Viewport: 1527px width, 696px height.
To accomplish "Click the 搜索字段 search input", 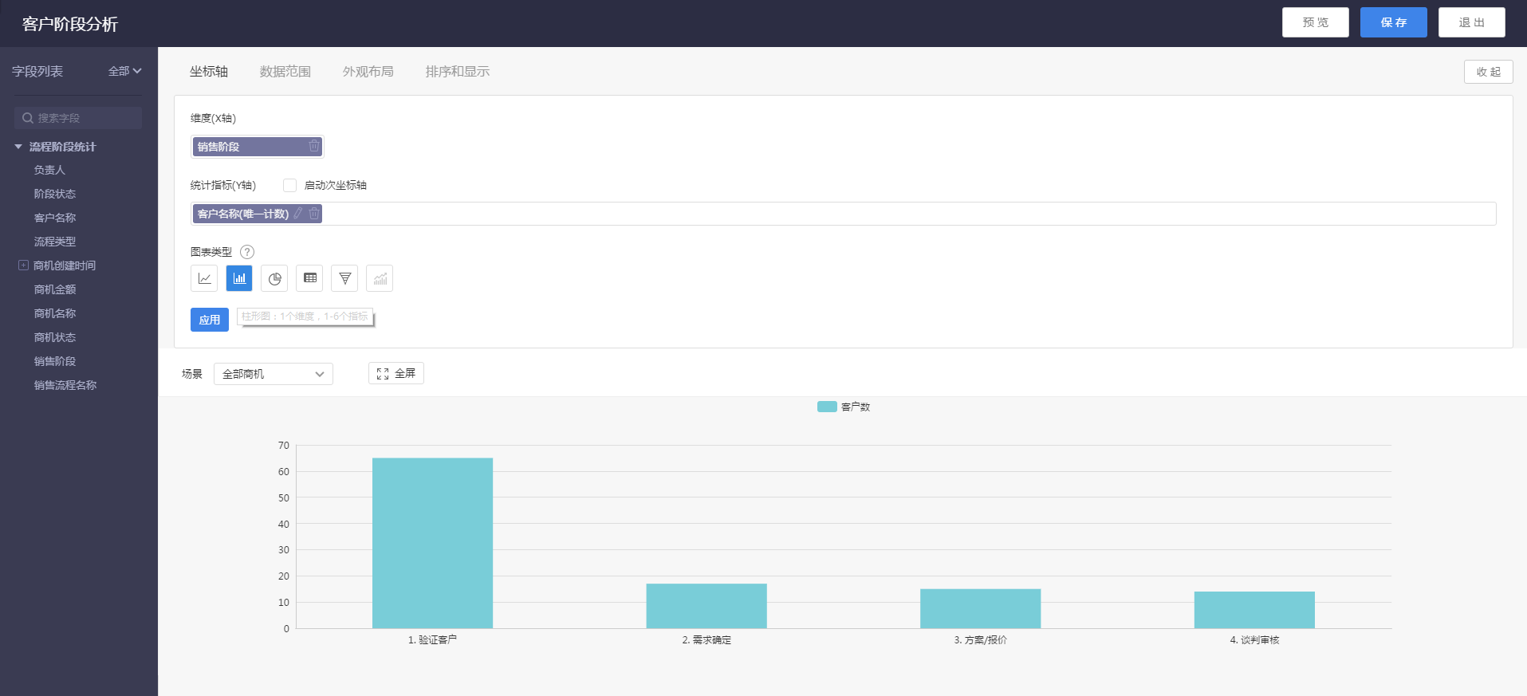I will pyautogui.click(x=78, y=118).
